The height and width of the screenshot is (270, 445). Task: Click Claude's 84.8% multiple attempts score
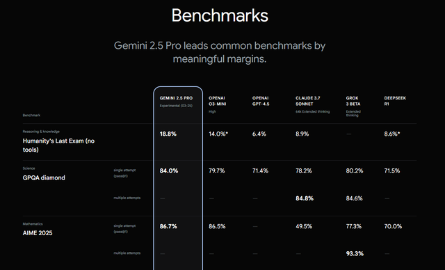tap(305, 198)
